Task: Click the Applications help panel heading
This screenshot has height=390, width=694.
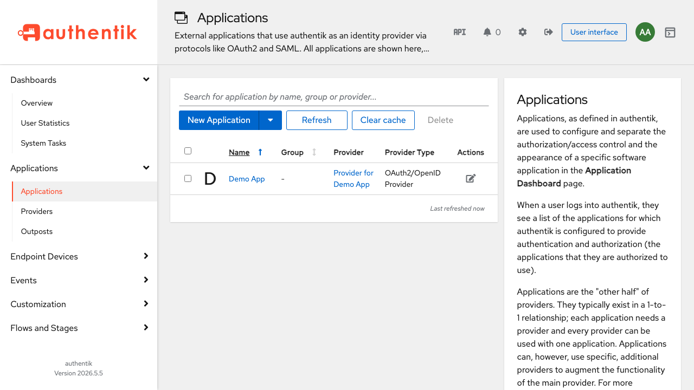Action: [552, 100]
